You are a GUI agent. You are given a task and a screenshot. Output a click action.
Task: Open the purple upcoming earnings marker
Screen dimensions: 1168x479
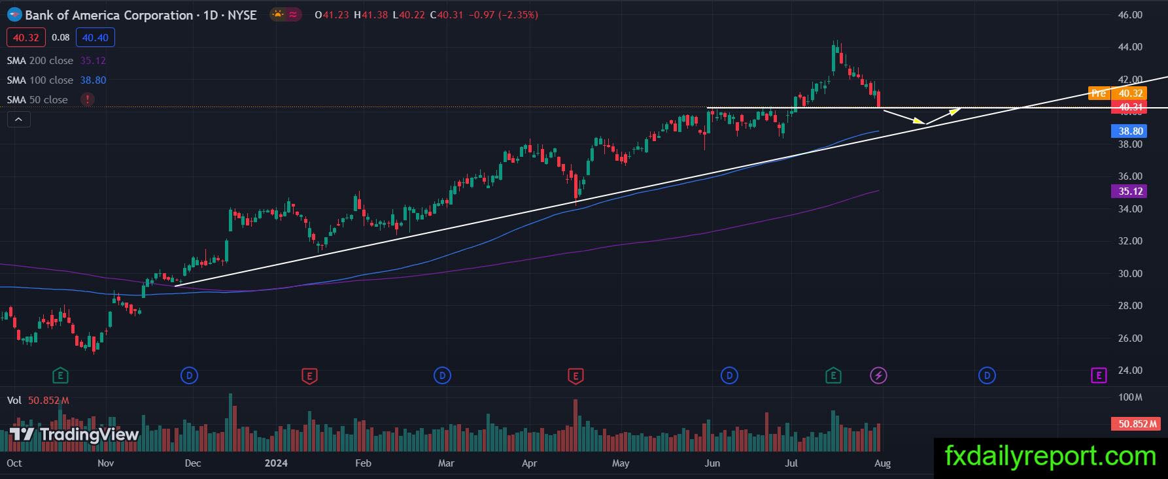1099,375
